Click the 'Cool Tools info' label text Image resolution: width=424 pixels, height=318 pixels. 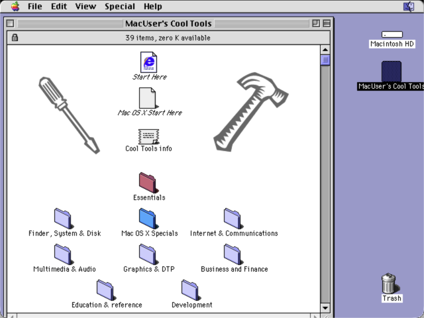(148, 148)
